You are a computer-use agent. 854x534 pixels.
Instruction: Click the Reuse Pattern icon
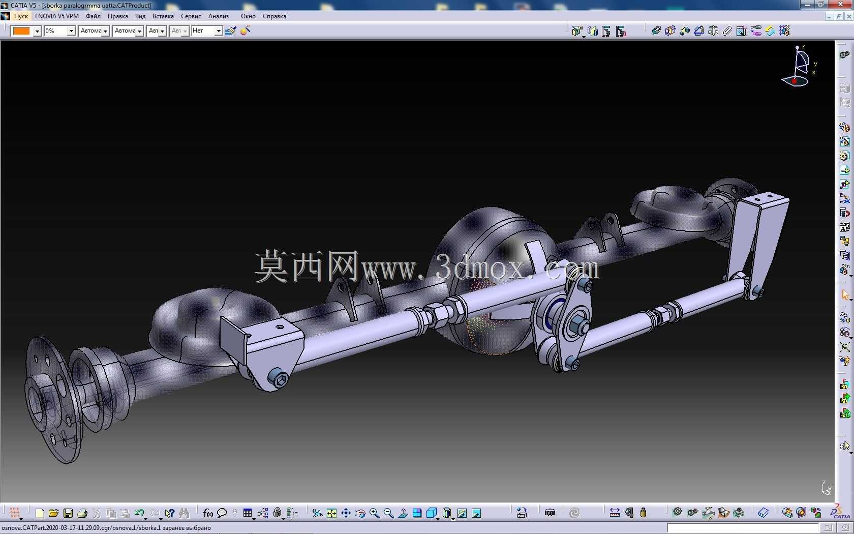784,31
